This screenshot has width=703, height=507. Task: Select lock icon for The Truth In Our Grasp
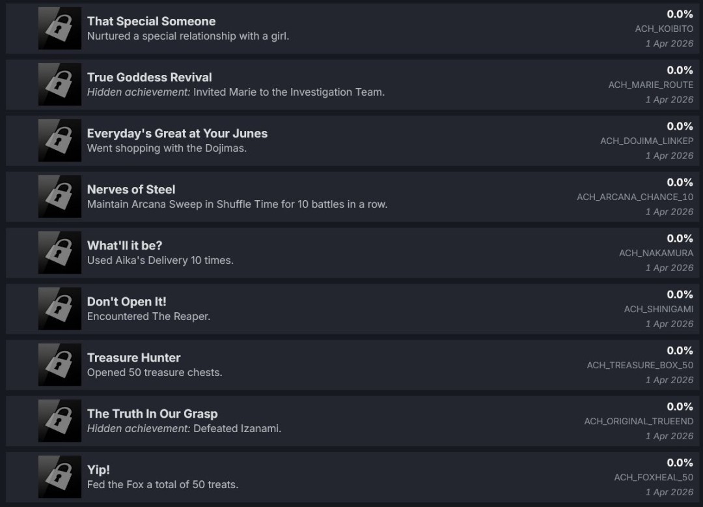coord(60,421)
